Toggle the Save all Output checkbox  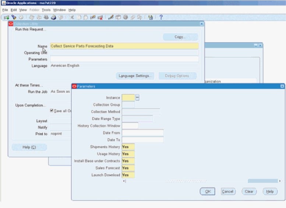click(52, 111)
